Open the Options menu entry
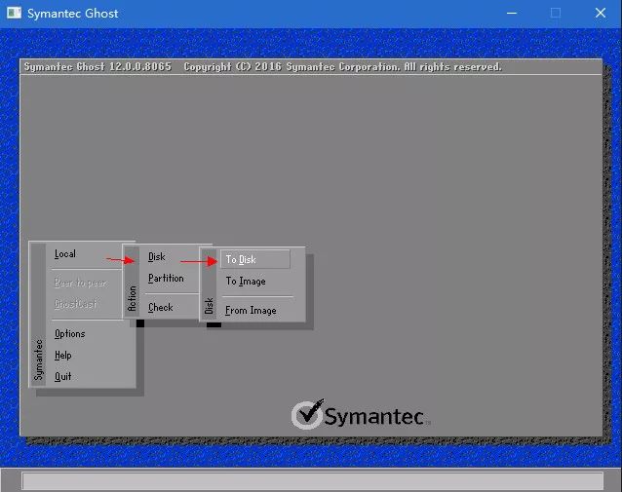 70,334
